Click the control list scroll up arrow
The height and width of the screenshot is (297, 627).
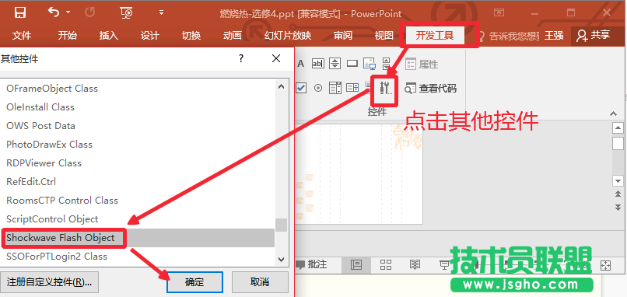click(281, 86)
